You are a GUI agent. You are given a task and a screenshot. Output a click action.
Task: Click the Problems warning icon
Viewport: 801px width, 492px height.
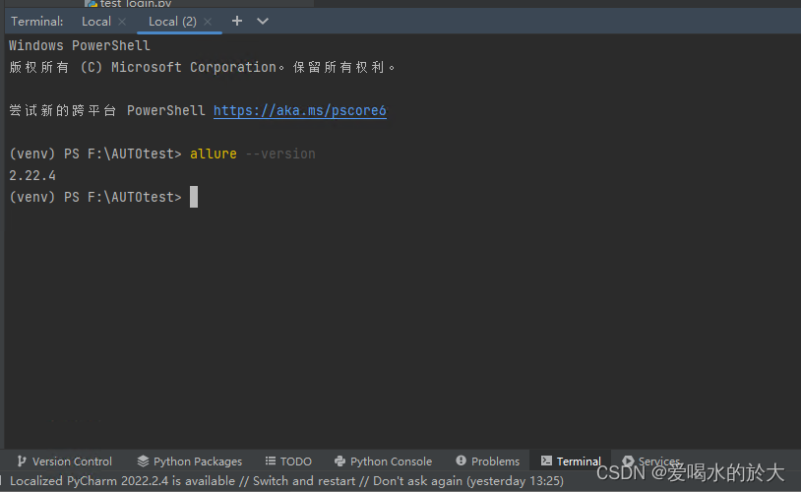pyautogui.click(x=461, y=461)
